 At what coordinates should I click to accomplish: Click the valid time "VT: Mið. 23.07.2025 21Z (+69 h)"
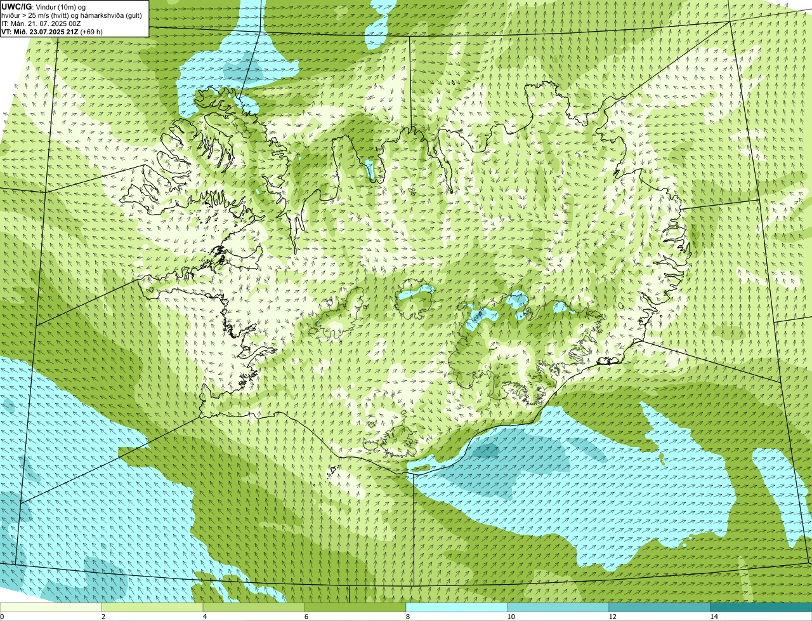pyautogui.click(x=52, y=32)
